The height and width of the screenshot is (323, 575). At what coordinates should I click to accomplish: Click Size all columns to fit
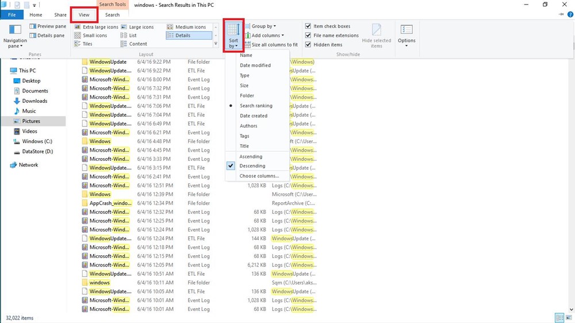coord(271,45)
